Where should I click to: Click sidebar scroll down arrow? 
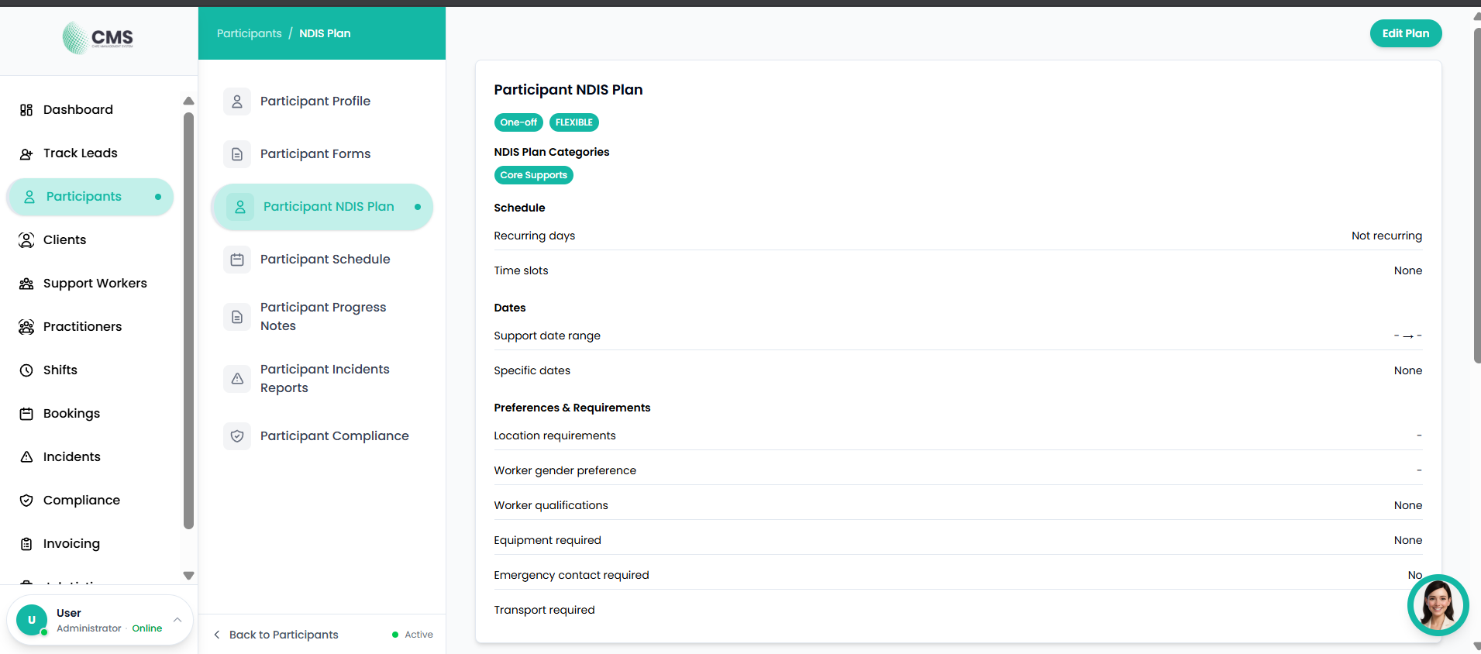pos(188,576)
